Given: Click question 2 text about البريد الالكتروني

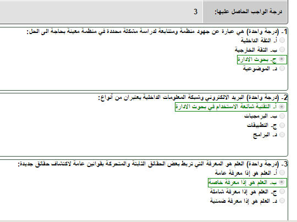Looking at the screenshot, I should (193, 97).
